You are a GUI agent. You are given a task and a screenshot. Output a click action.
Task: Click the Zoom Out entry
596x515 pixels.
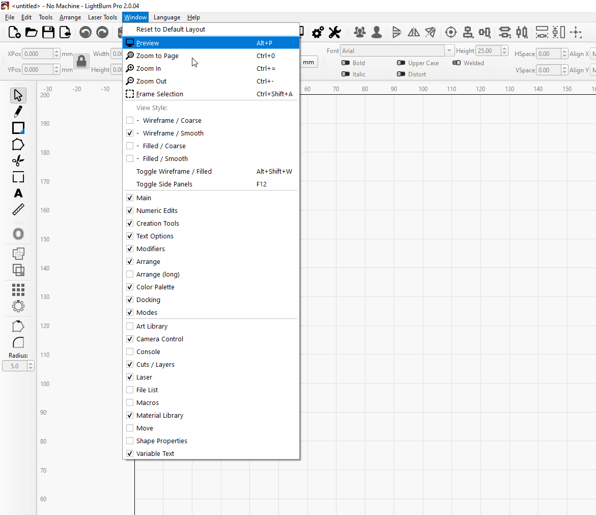(211, 81)
